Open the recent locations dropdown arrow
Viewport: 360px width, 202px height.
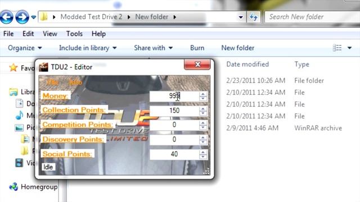coord(34,17)
